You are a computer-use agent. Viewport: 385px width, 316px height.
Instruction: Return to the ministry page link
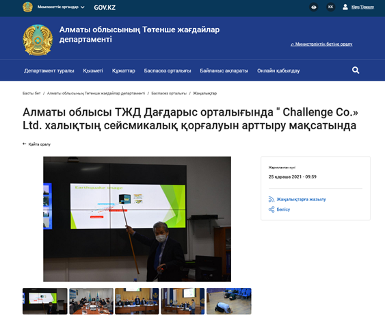321,44
